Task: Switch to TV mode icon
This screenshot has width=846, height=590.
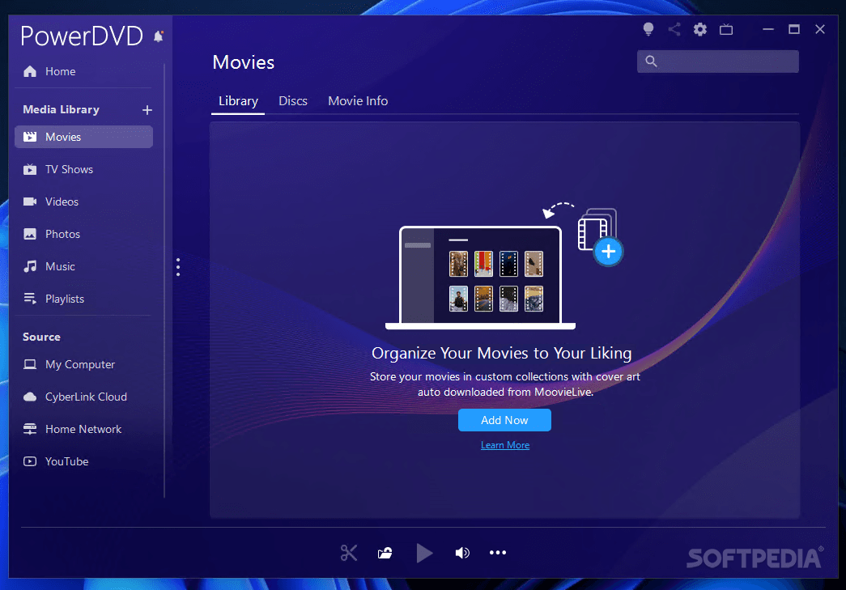Action: click(726, 29)
